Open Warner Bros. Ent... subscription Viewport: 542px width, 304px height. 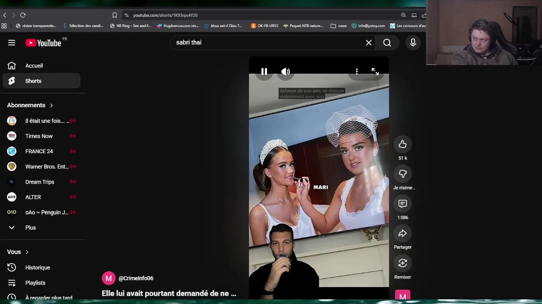41,167
